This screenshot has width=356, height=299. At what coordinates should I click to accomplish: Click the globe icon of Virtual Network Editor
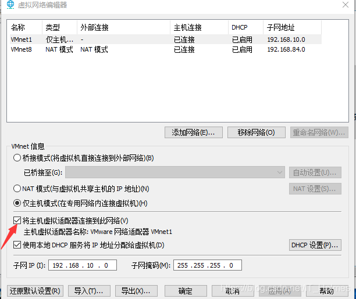(10, 5)
